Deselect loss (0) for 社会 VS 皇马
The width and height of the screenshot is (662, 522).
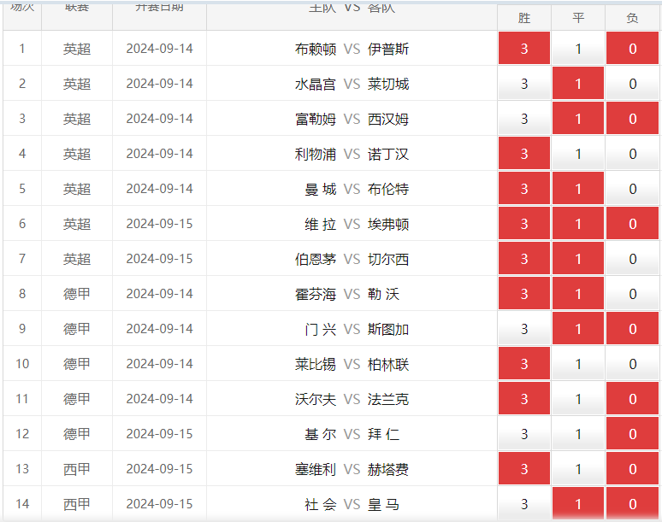coord(632,503)
